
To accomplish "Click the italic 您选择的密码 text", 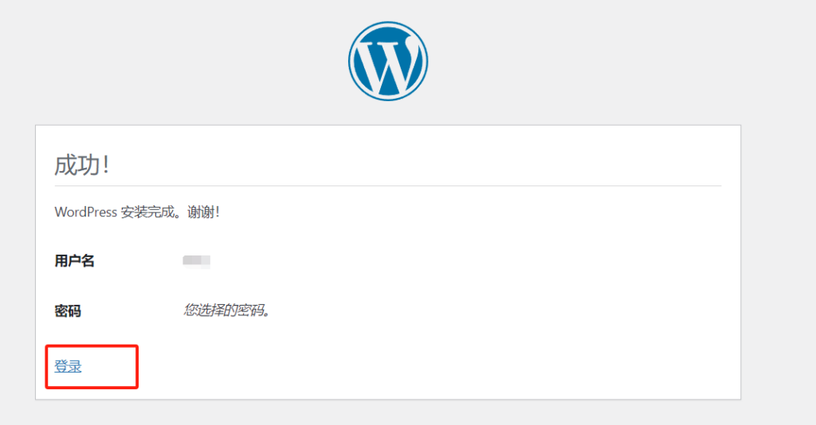I will click(227, 310).
